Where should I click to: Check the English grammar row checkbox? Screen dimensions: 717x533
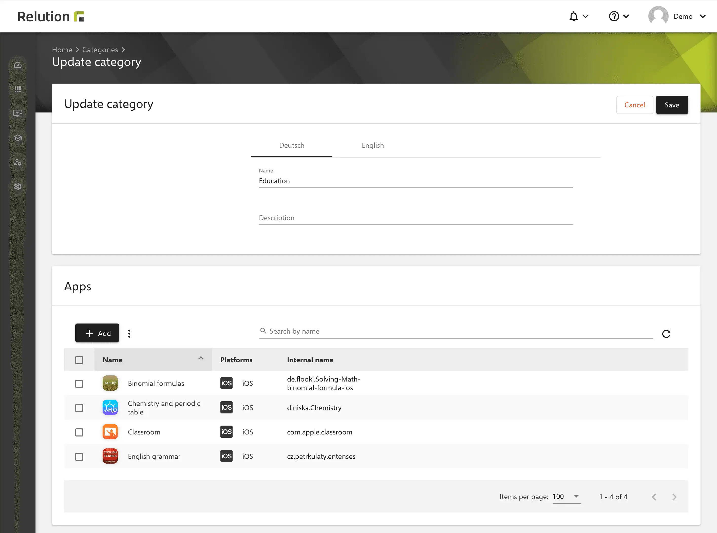[79, 457]
